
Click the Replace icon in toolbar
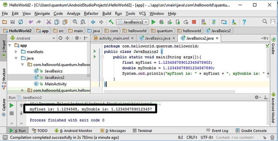(83, 22)
